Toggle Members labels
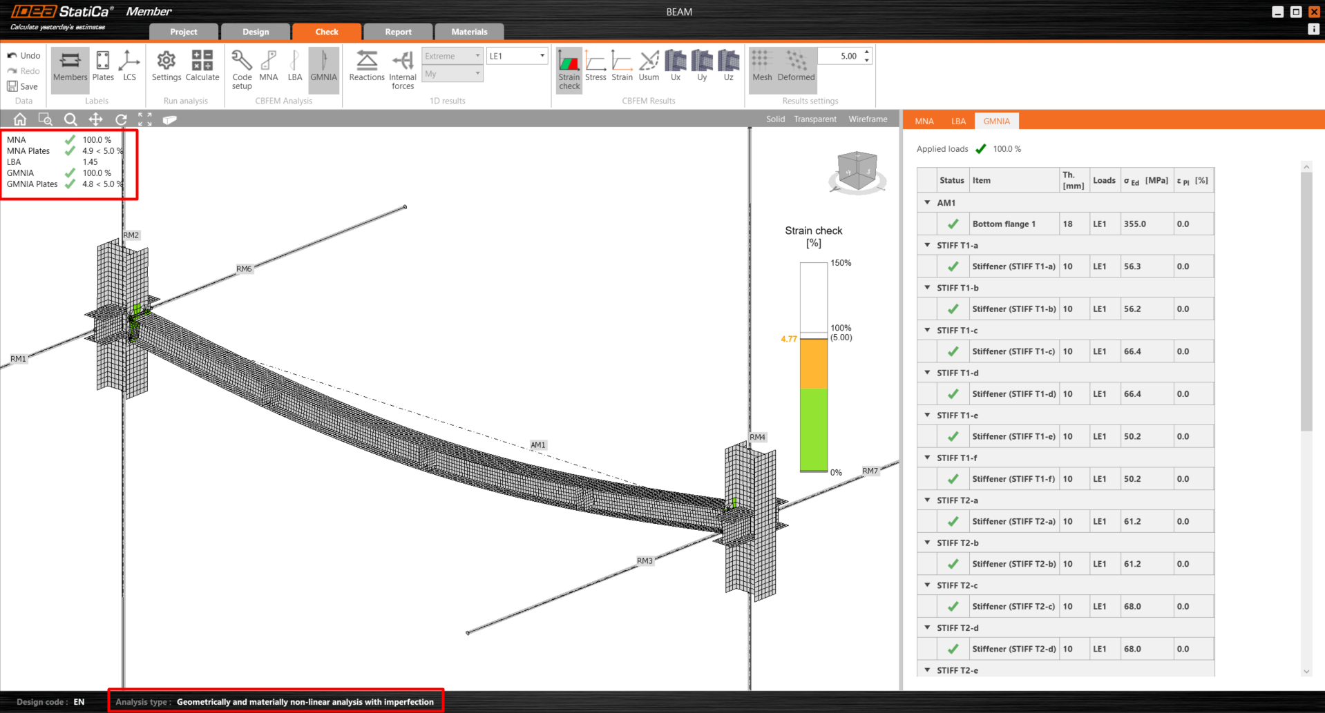Viewport: 1325px width, 713px height. (x=70, y=66)
